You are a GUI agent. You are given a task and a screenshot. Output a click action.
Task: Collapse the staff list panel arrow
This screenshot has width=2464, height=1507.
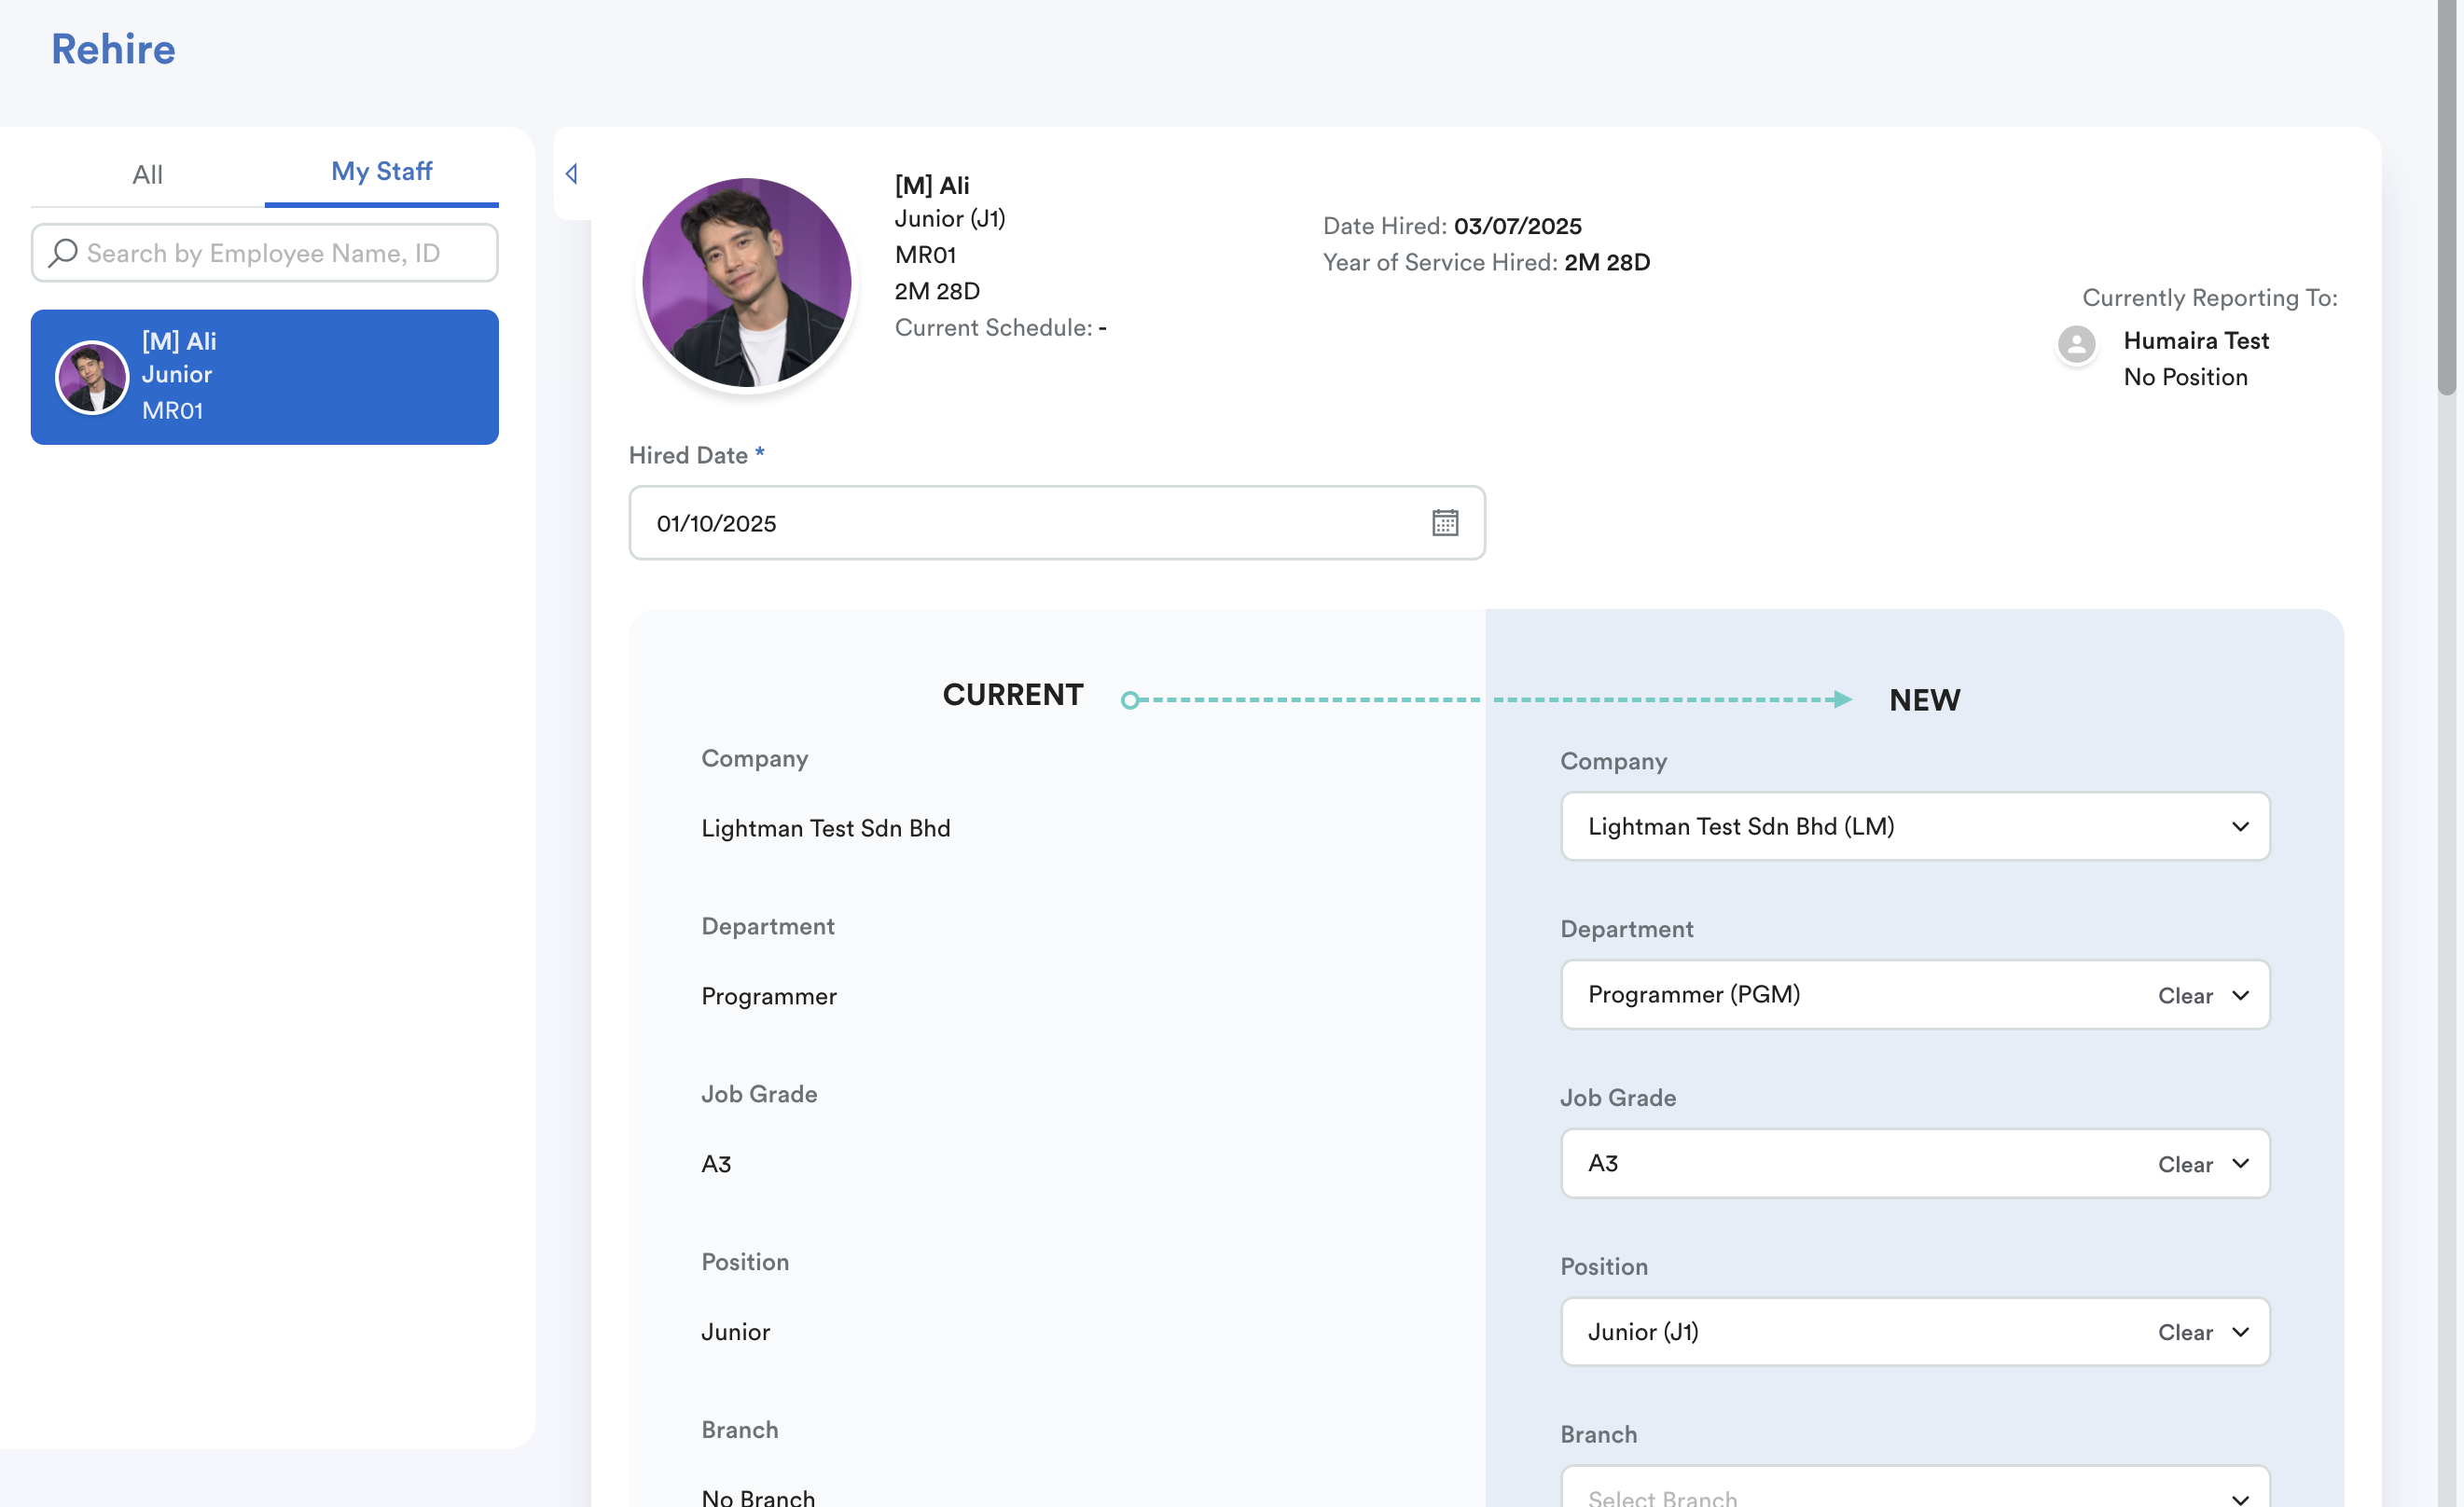[x=571, y=174]
